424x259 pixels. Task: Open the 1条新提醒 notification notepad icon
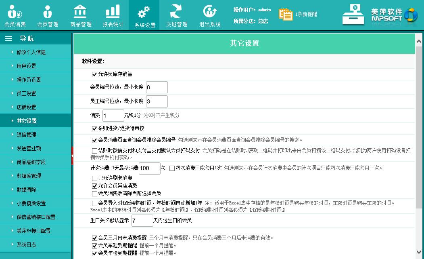point(286,14)
